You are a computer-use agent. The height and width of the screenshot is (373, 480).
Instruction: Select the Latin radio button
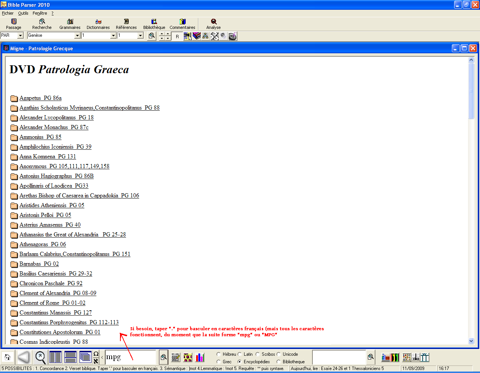240,354
